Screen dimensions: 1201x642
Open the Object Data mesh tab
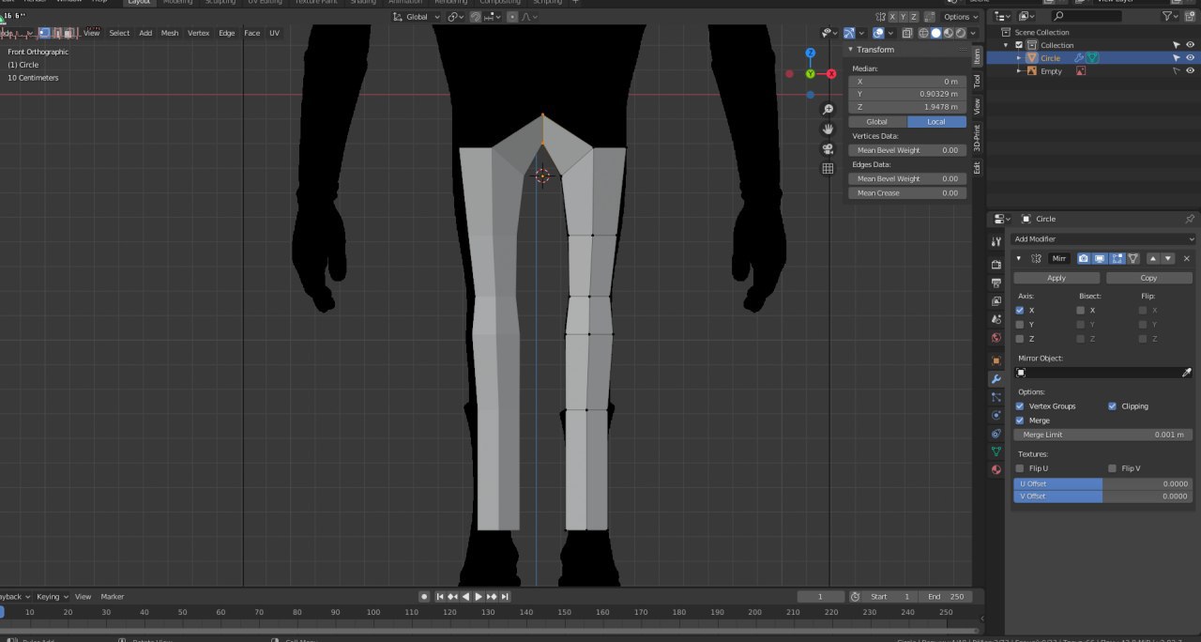pos(996,451)
